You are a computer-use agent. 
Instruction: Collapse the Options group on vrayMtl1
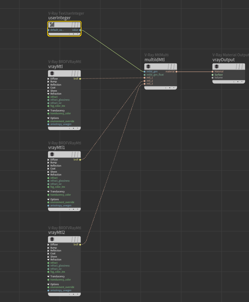point(48,199)
